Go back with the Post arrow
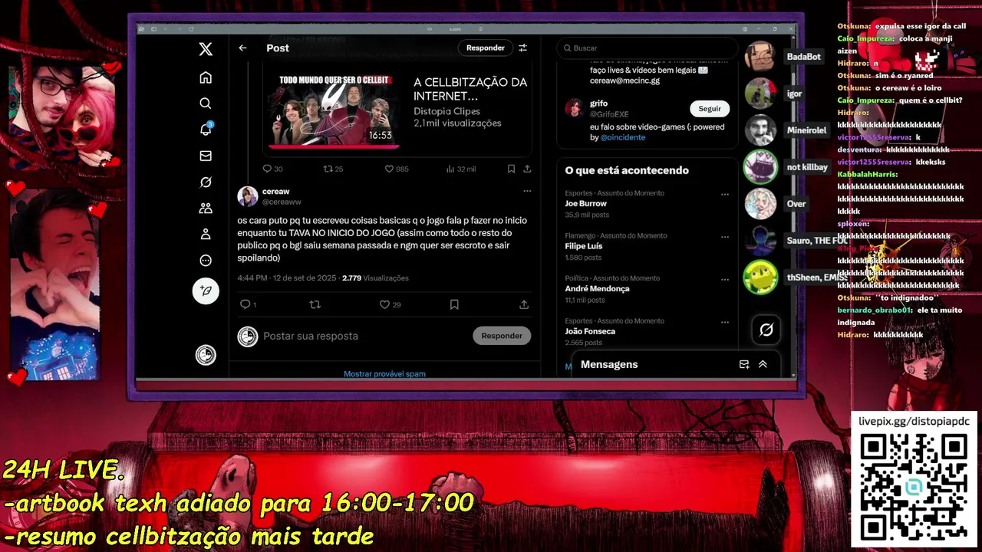Image resolution: width=982 pixels, height=552 pixels. 242,48
